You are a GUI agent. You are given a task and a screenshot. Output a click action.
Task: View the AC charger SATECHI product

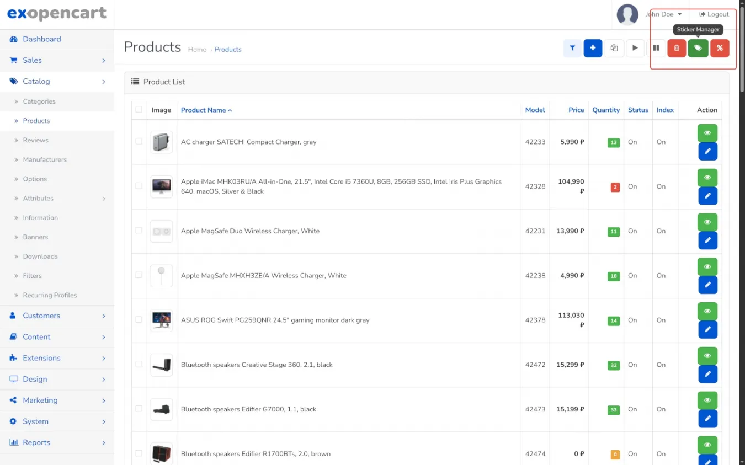pyautogui.click(x=707, y=133)
